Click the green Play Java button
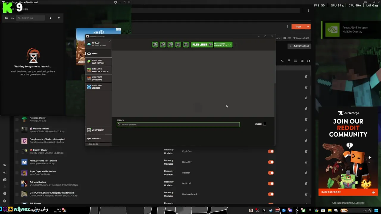This screenshot has height=214, width=381. 202,45
